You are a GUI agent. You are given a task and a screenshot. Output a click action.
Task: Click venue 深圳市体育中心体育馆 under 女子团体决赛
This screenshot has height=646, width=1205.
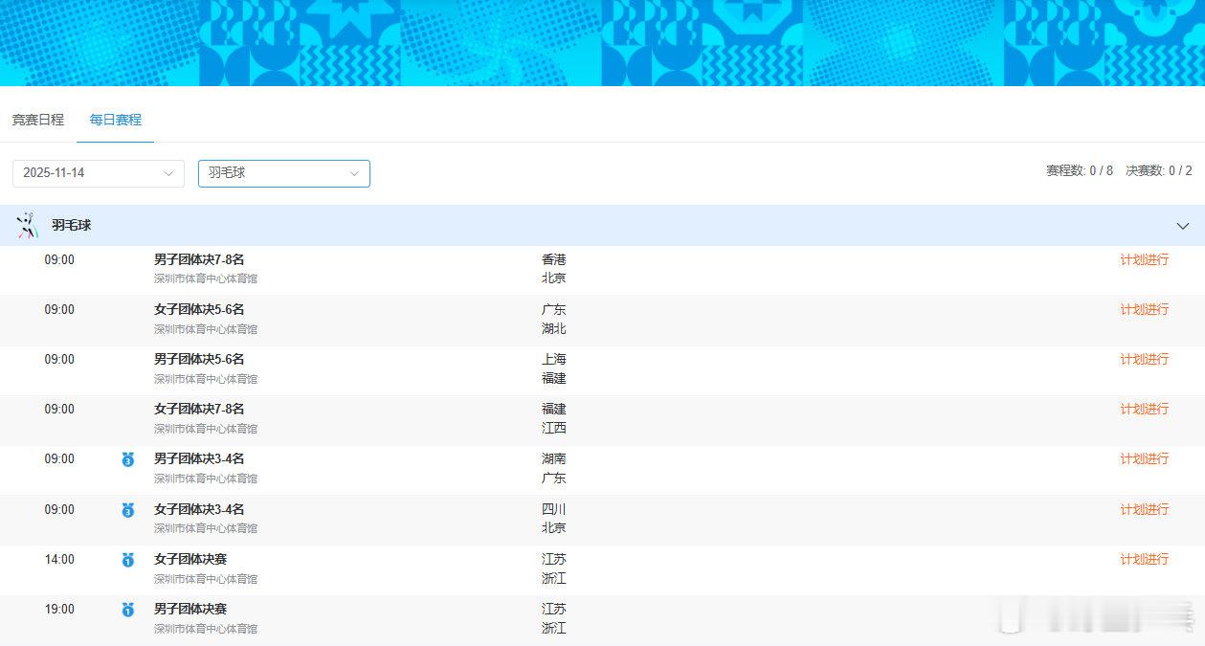(x=206, y=578)
